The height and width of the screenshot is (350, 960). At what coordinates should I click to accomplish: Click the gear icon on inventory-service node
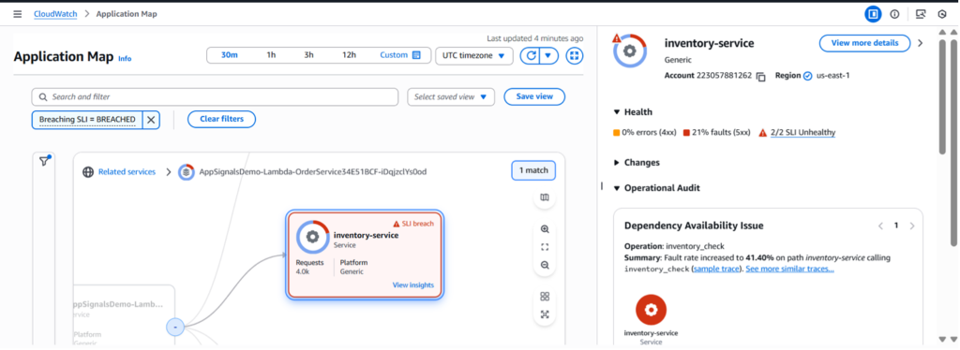tap(312, 237)
